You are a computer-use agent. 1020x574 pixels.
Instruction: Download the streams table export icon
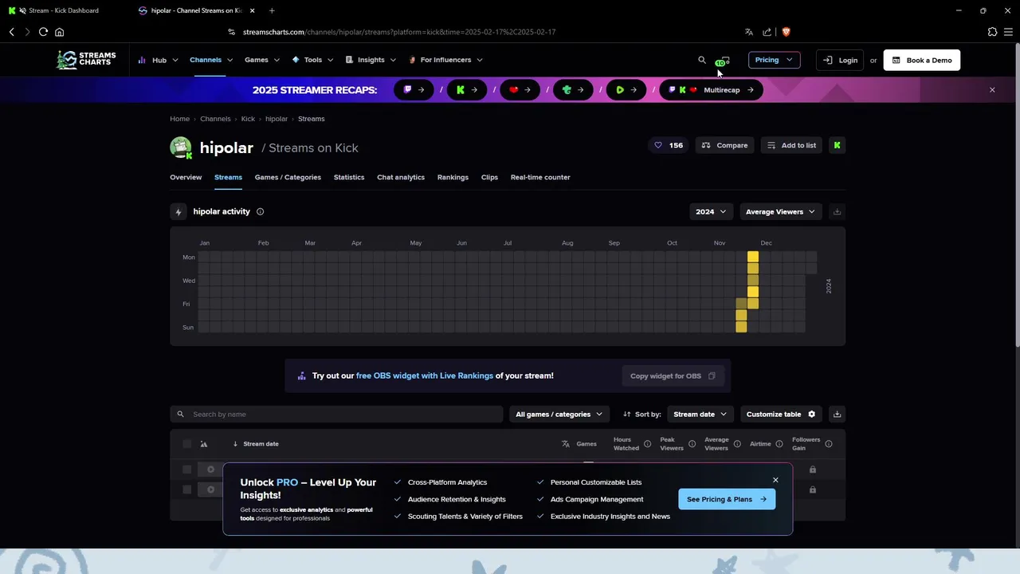837,414
